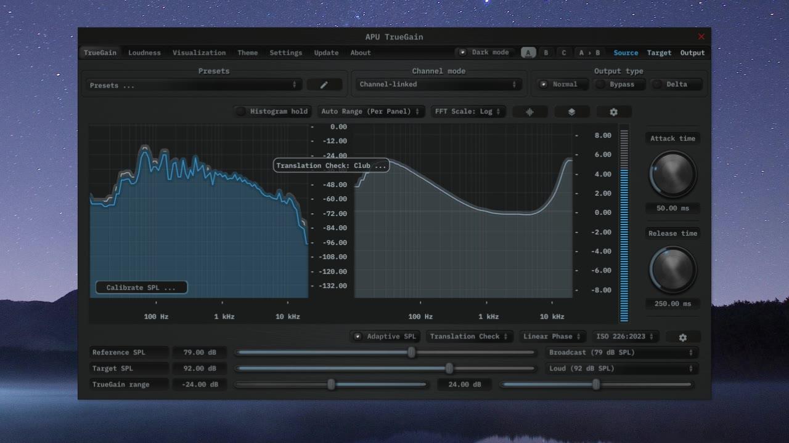Image resolution: width=789 pixels, height=443 pixels.
Task: Open Linear Phase dropdown
Action: point(552,337)
